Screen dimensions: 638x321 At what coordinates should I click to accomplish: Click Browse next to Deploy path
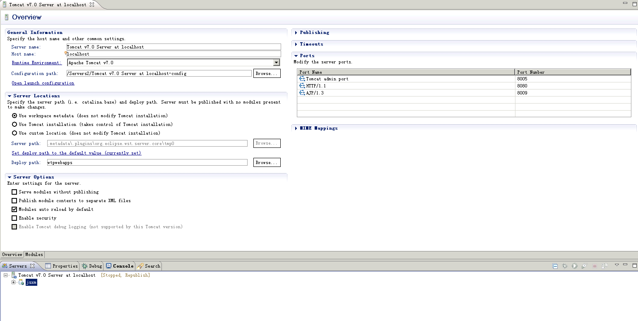click(267, 162)
